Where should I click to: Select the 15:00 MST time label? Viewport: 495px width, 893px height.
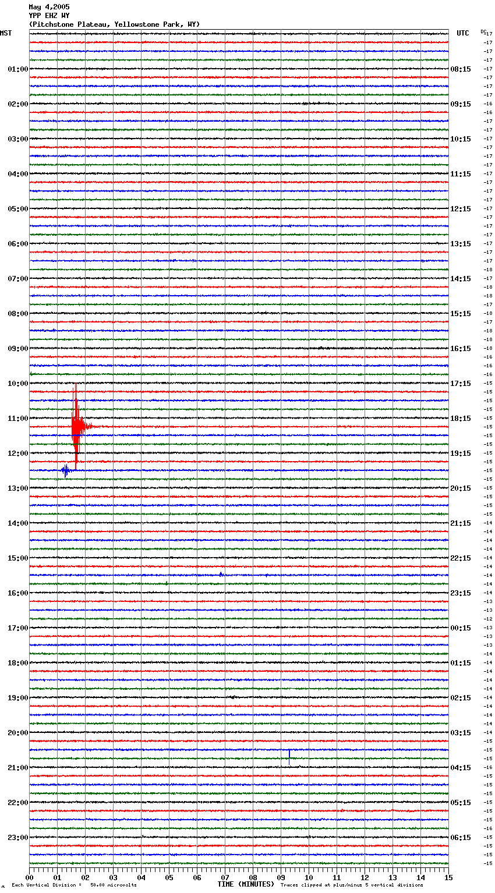[18, 558]
